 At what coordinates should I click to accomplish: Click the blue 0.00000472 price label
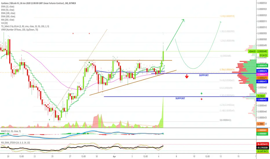(x=262, y=82)
